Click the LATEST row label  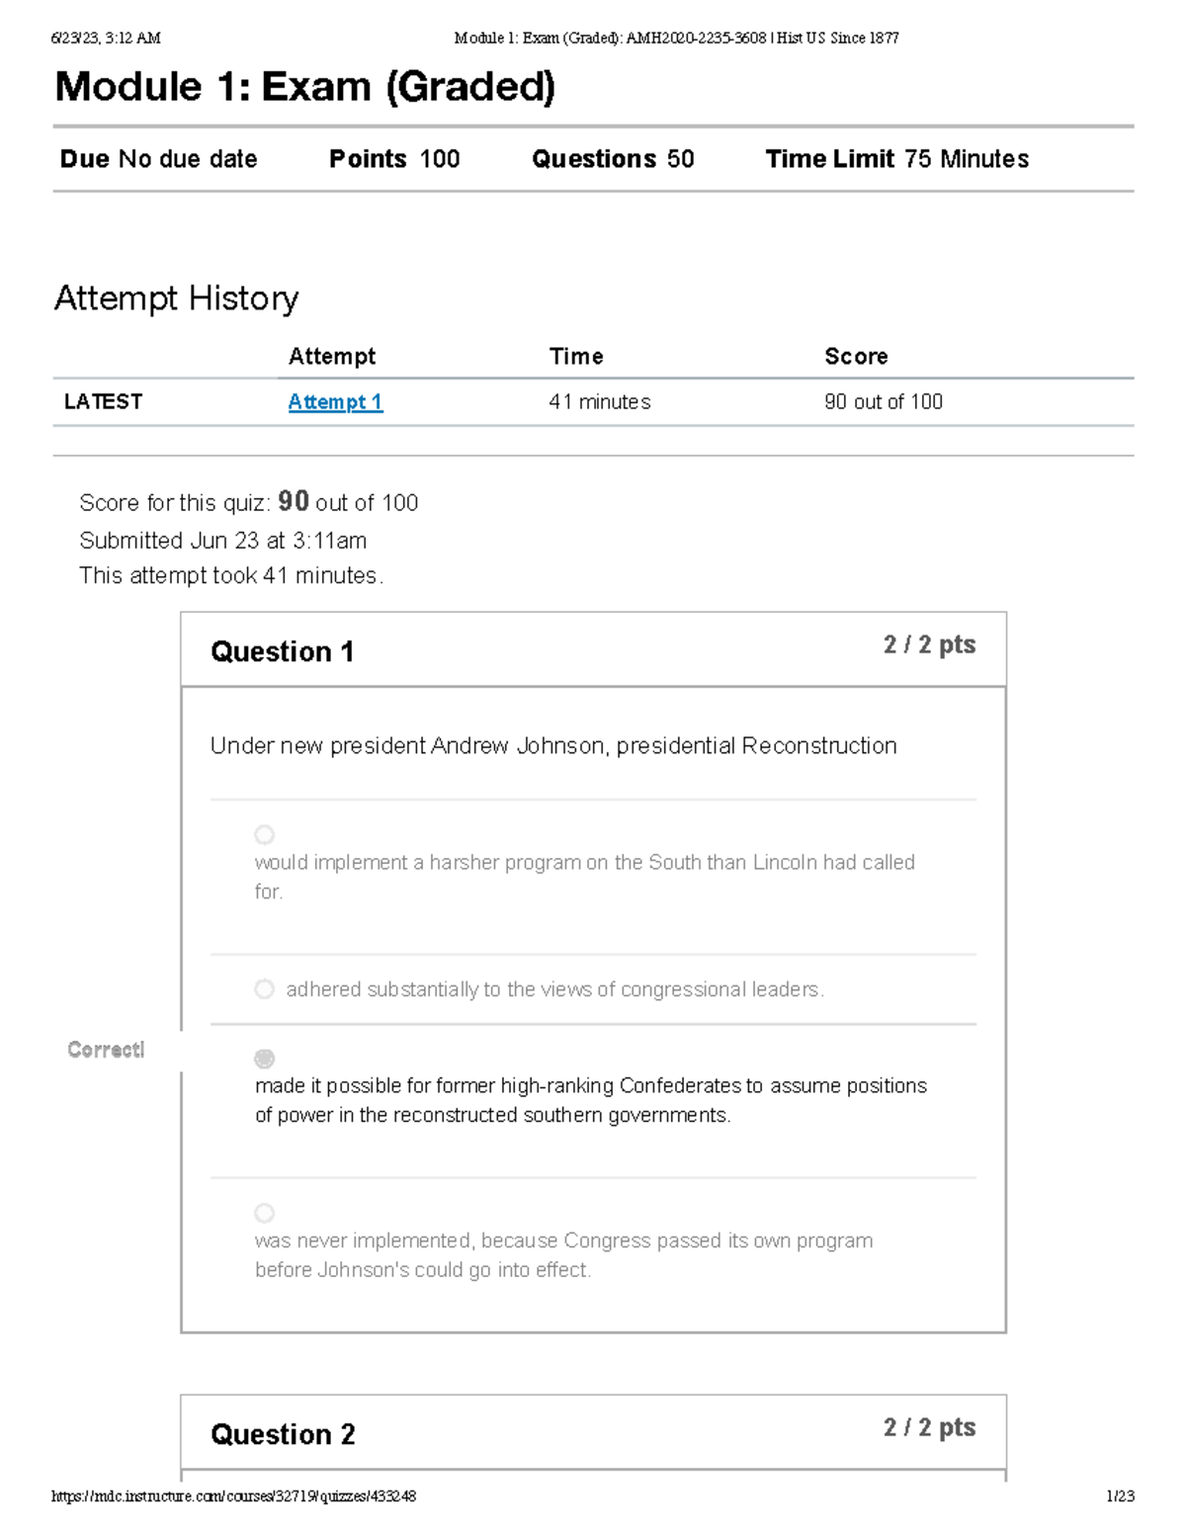click(103, 402)
